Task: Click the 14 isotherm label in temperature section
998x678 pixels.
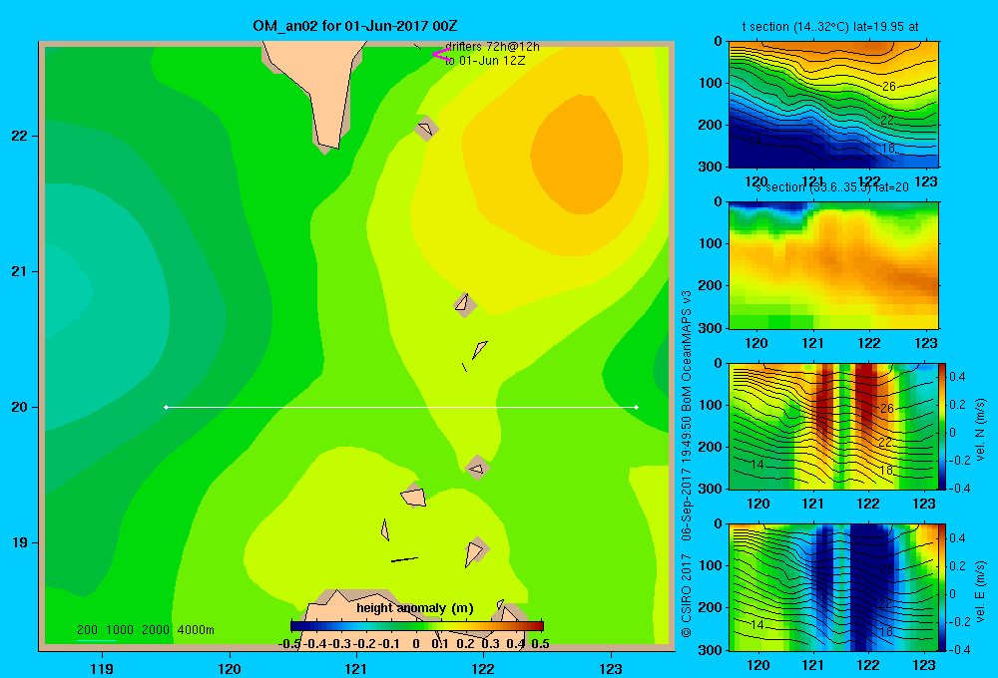Action: pos(754,142)
